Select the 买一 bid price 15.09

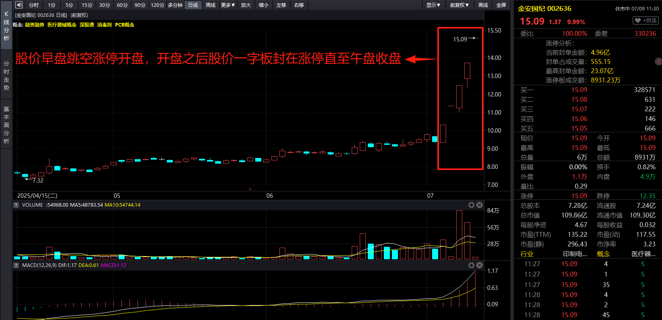pyautogui.click(x=579, y=90)
